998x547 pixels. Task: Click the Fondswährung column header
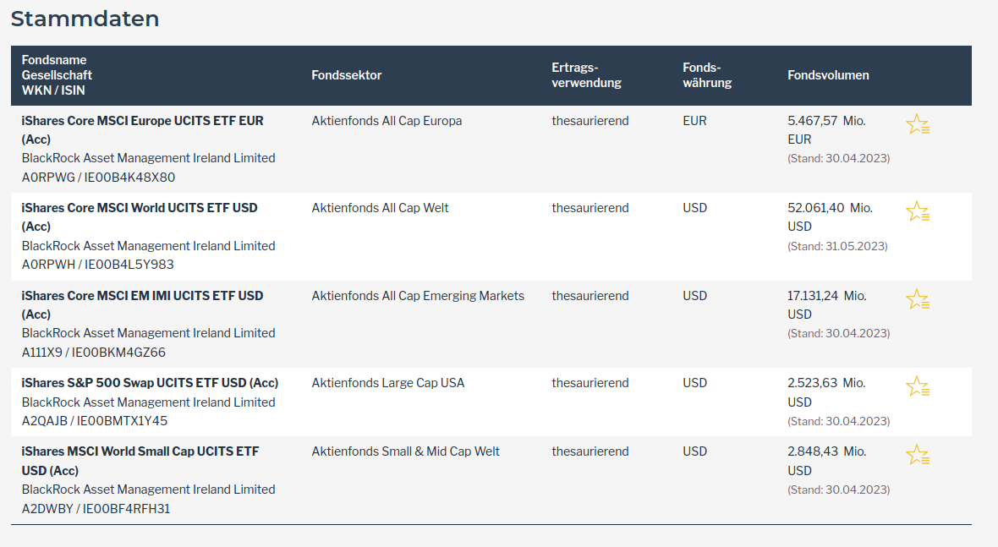tap(707, 75)
